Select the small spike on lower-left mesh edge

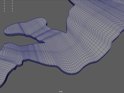coord(15,69)
